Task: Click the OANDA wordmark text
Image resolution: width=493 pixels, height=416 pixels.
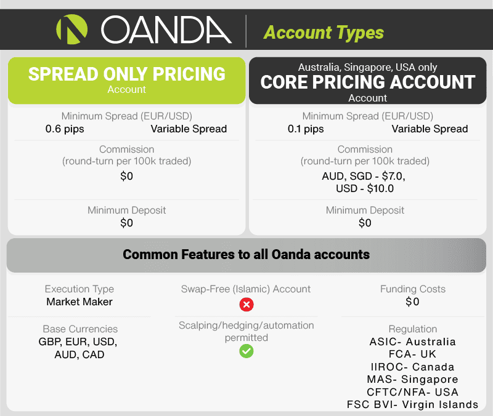Action: pyautogui.click(x=166, y=30)
